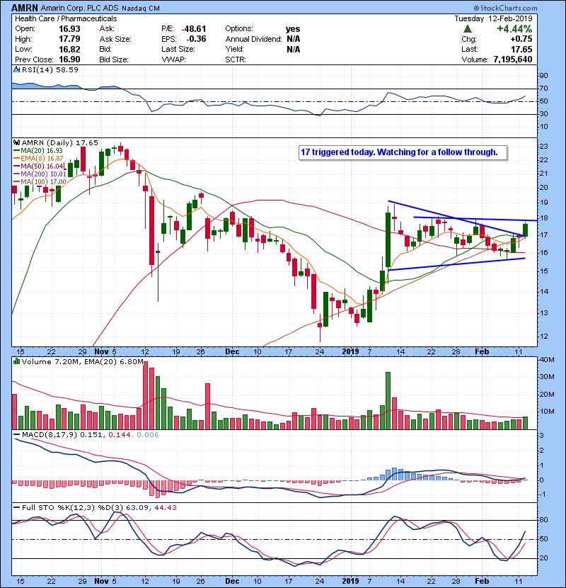Select the High value 17.79
566x588 pixels.
[x=69, y=39]
